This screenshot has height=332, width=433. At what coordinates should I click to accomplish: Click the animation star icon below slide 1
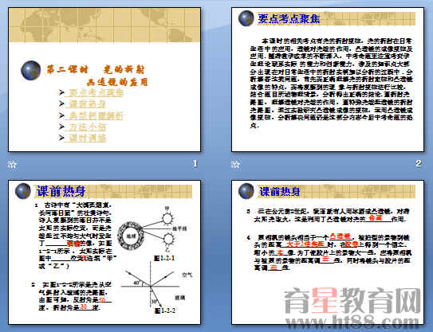(x=12, y=165)
